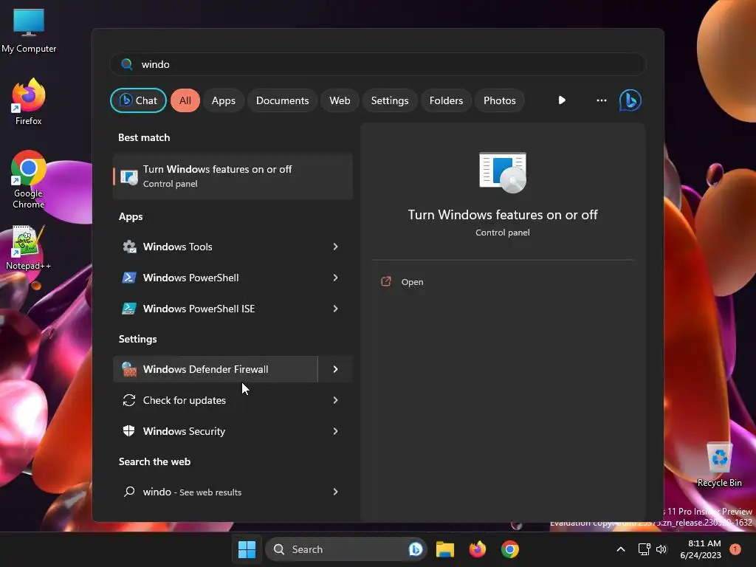This screenshot has height=567, width=756.
Task: Open windo - See web results
Action: tap(192, 492)
